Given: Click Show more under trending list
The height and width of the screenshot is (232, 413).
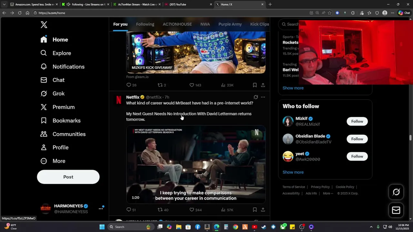Looking at the screenshot, I should 293,88.
